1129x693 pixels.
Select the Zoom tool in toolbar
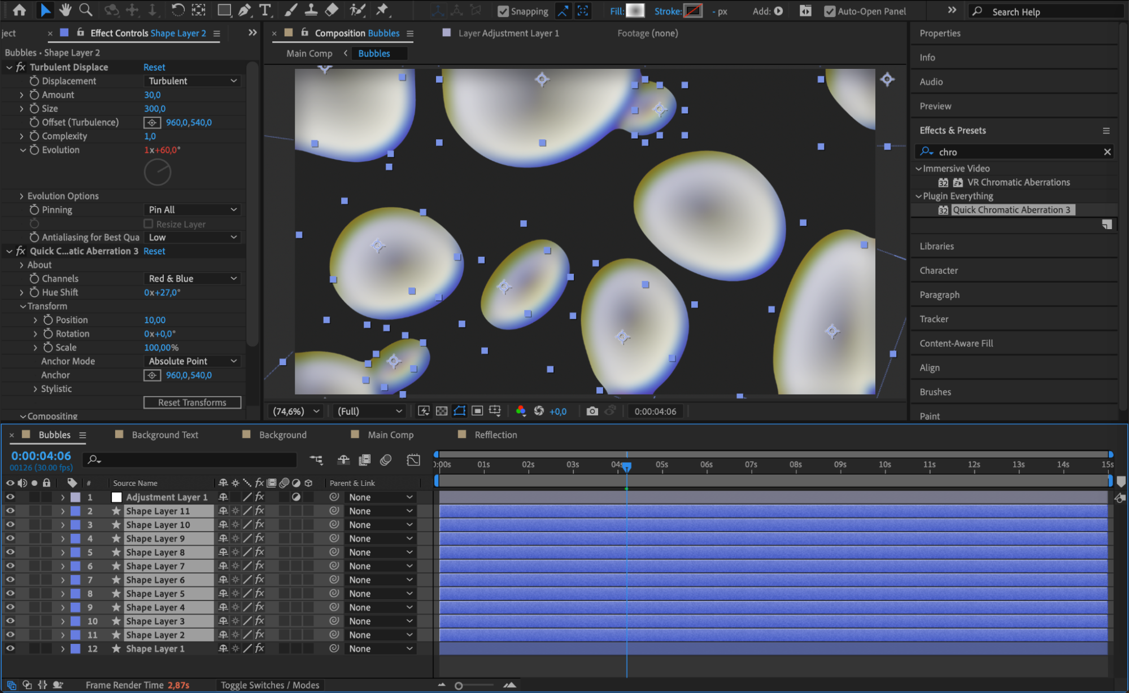click(86, 10)
